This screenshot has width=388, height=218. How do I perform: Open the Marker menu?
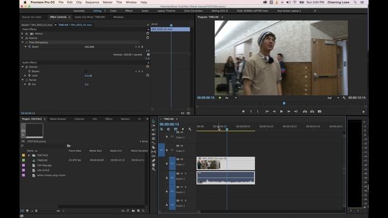click(x=107, y=2)
